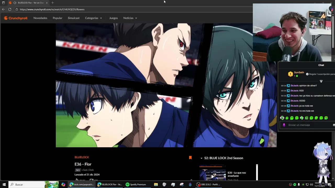335x188 pixels.
Task: Open the Windows Start menu
Action: (4, 185)
